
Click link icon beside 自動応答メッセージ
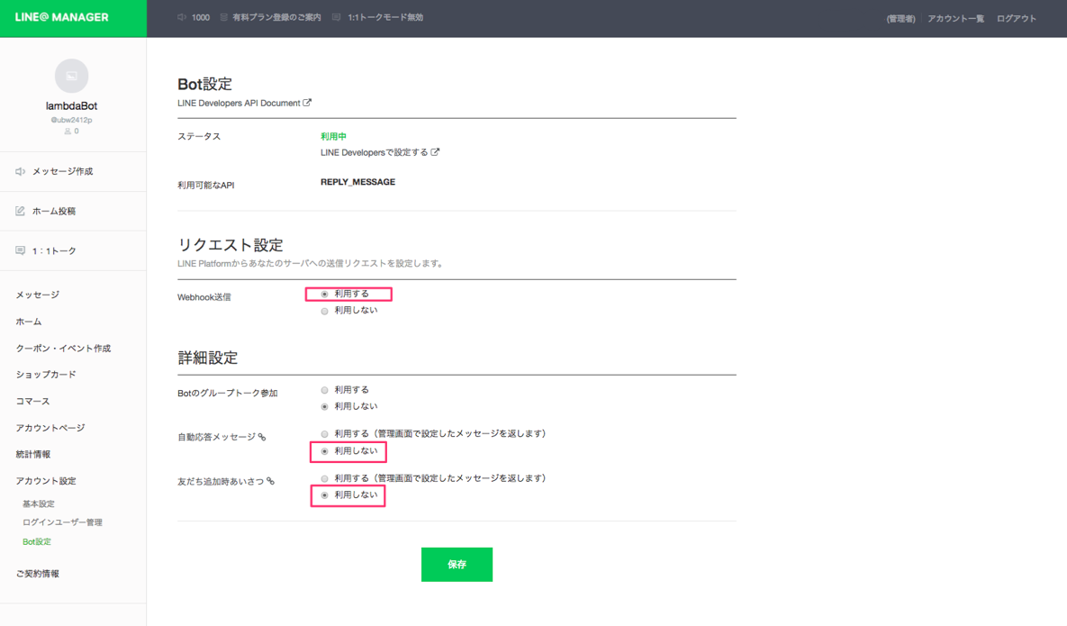[x=262, y=437]
